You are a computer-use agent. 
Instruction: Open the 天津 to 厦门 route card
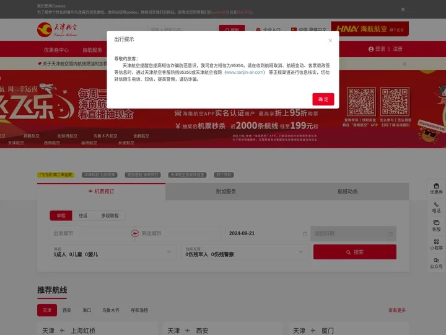348,329
